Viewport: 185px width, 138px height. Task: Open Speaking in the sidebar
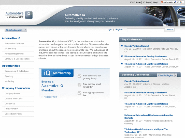[9, 76]
